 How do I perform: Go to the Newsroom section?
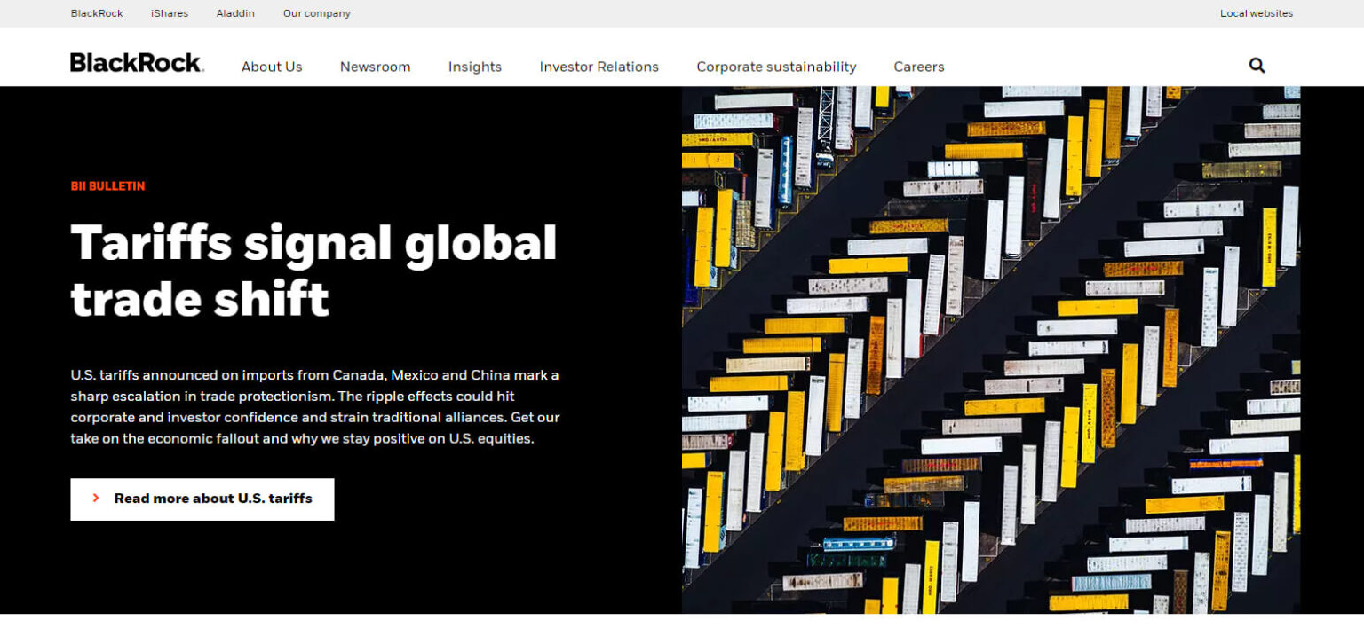coord(375,67)
